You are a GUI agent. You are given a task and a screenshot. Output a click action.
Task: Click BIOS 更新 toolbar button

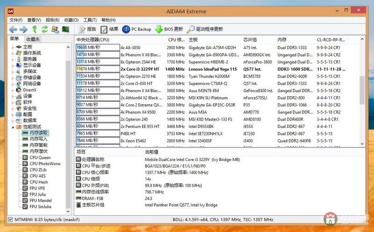click(x=169, y=29)
